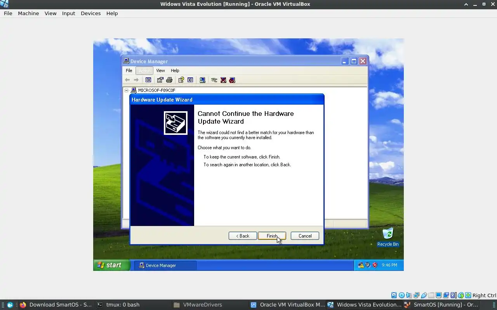This screenshot has width=497, height=310.
Task: Open the VirtualBox View menu
Action: 50,13
